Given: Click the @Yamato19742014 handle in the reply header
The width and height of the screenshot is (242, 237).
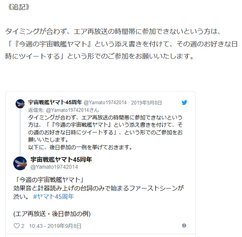Looking at the screenshot, I should (x=105, y=103).
